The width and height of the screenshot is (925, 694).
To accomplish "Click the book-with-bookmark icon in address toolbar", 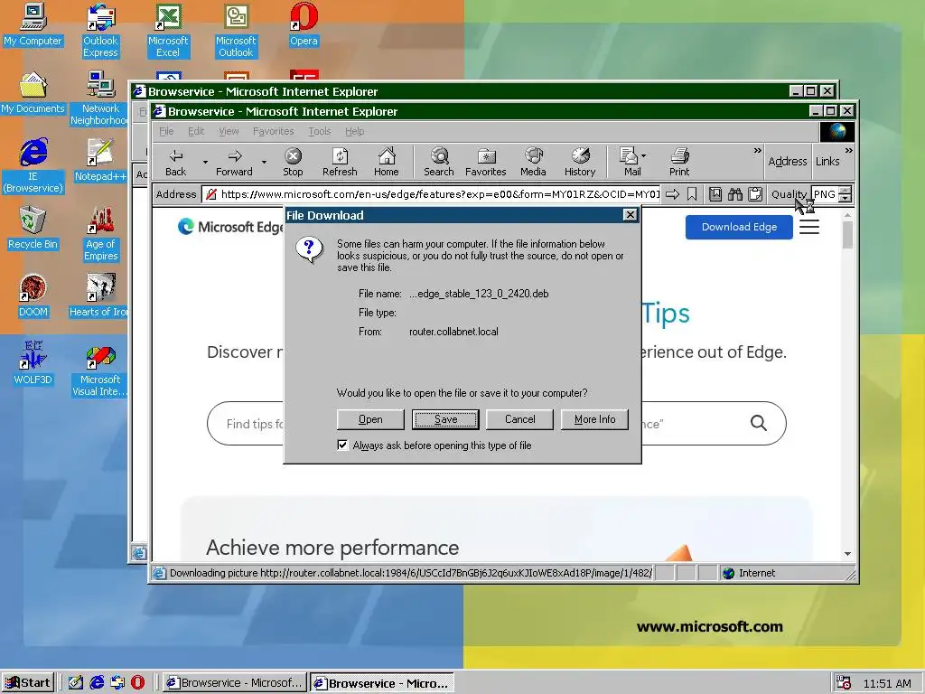I will point(715,194).
